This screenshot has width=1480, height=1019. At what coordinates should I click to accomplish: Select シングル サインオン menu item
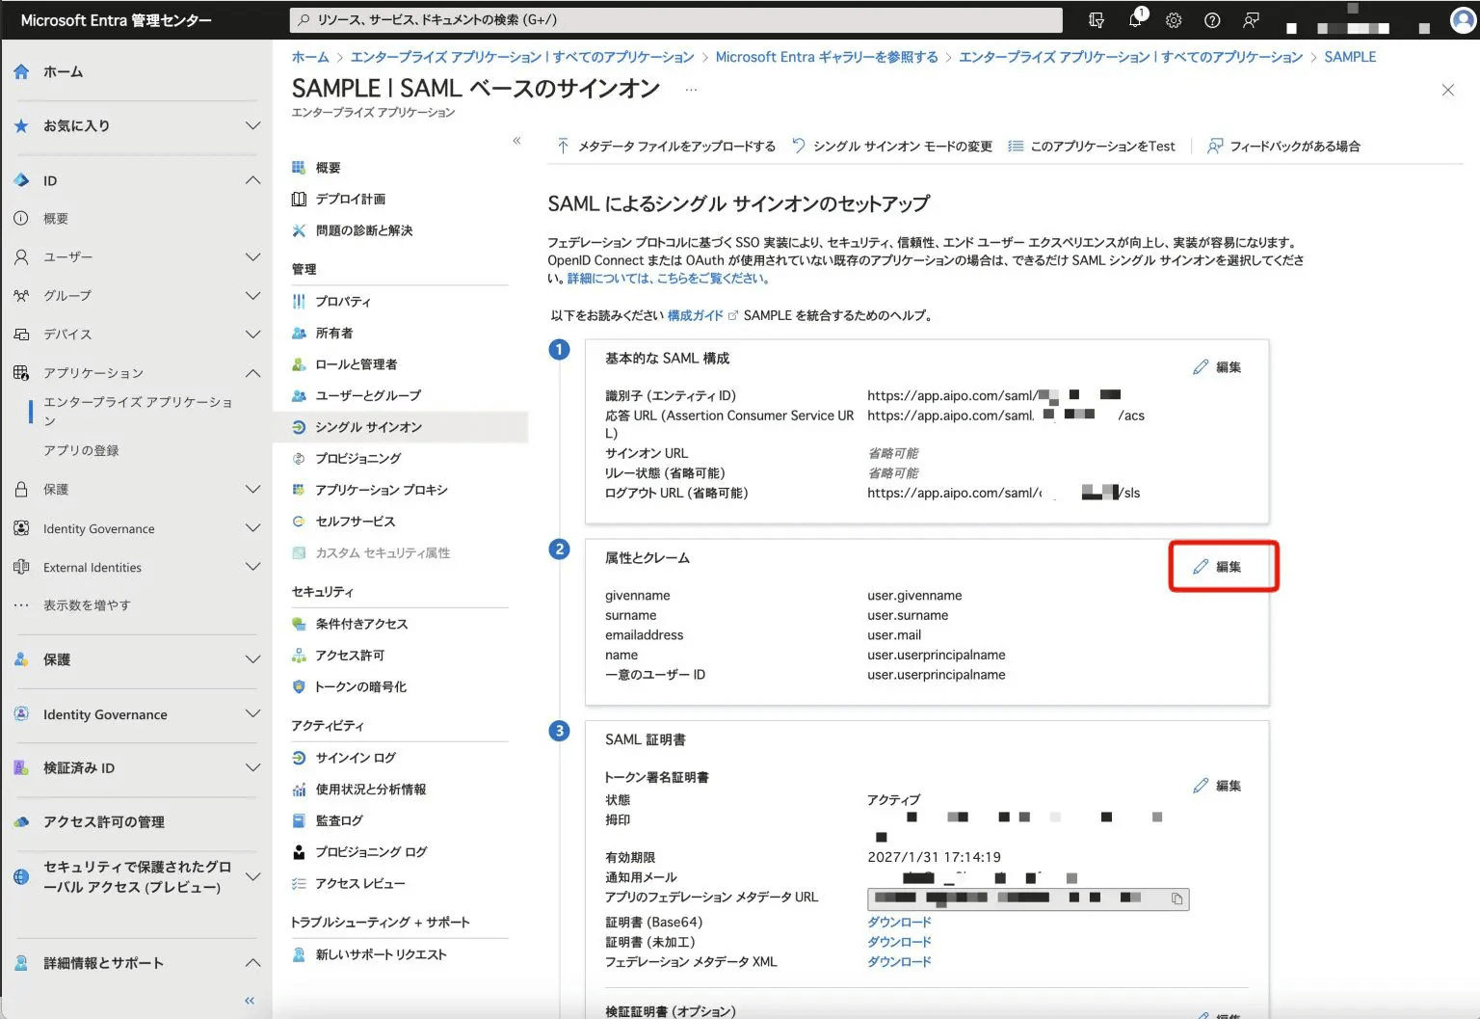click(401, 427)
